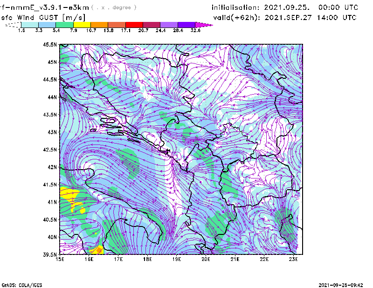
Task: Click the light blue 3.3–5.4 legend swatch
Action: pyautogui.click(x=47, y=25)
